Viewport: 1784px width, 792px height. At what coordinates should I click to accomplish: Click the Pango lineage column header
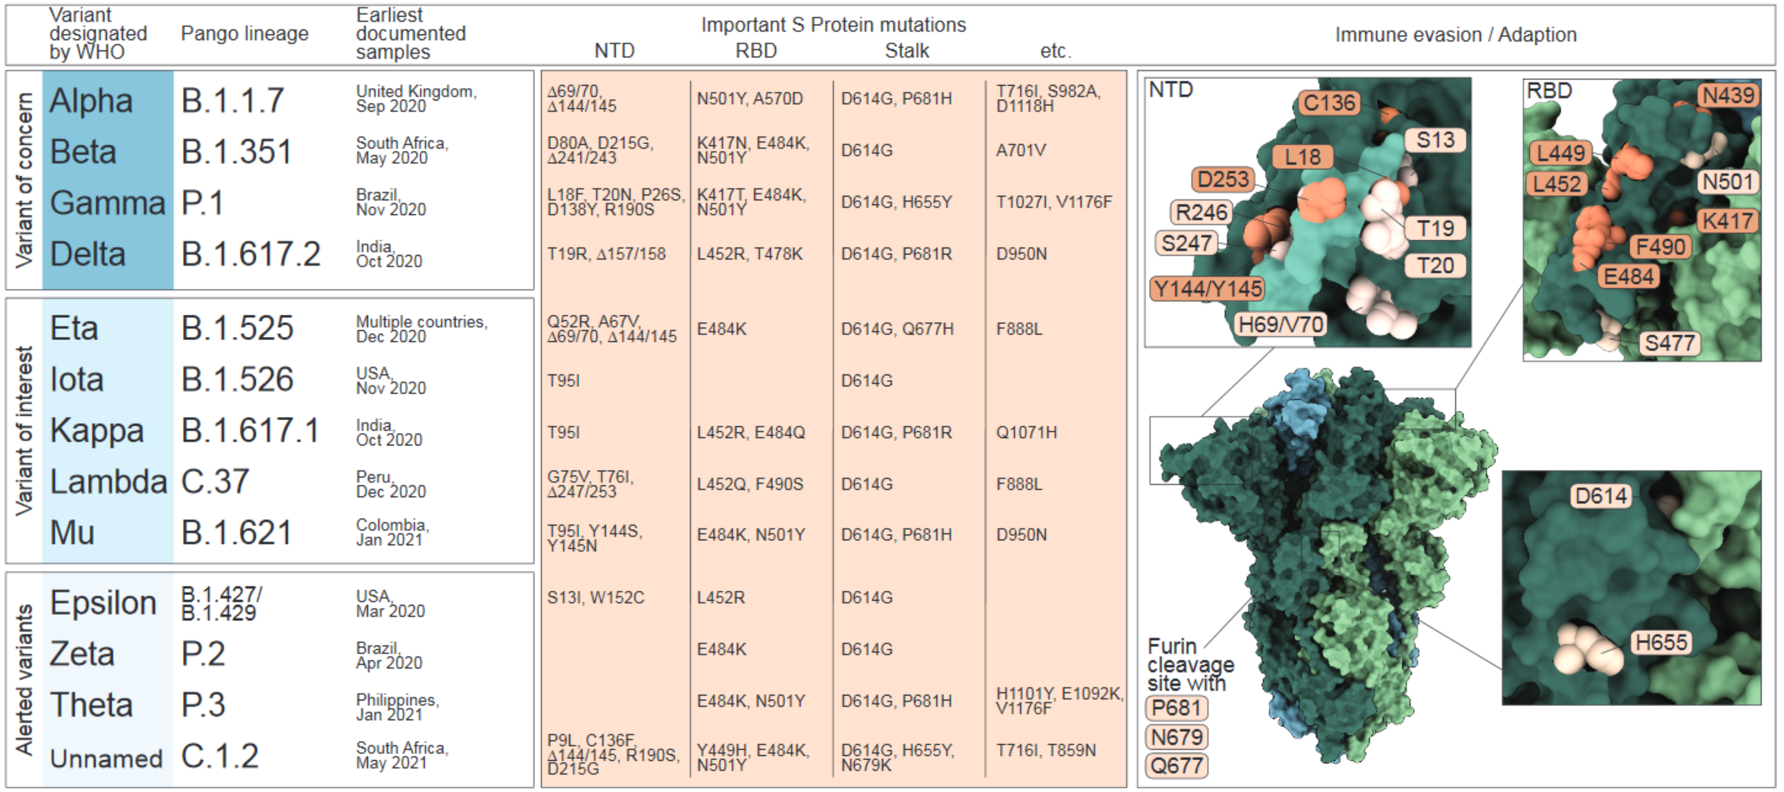pos(245,33)
